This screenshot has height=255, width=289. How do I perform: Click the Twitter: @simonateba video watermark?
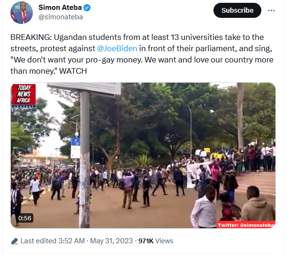tap(246, 225)
